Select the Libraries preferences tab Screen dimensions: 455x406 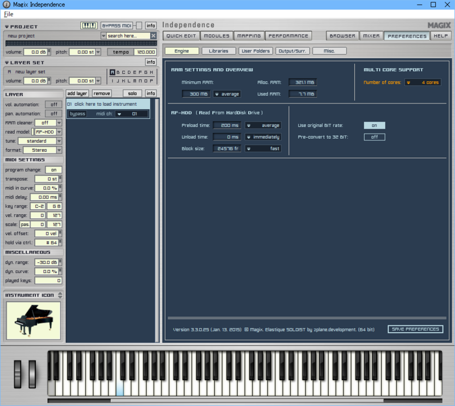(x=218, y=51)
